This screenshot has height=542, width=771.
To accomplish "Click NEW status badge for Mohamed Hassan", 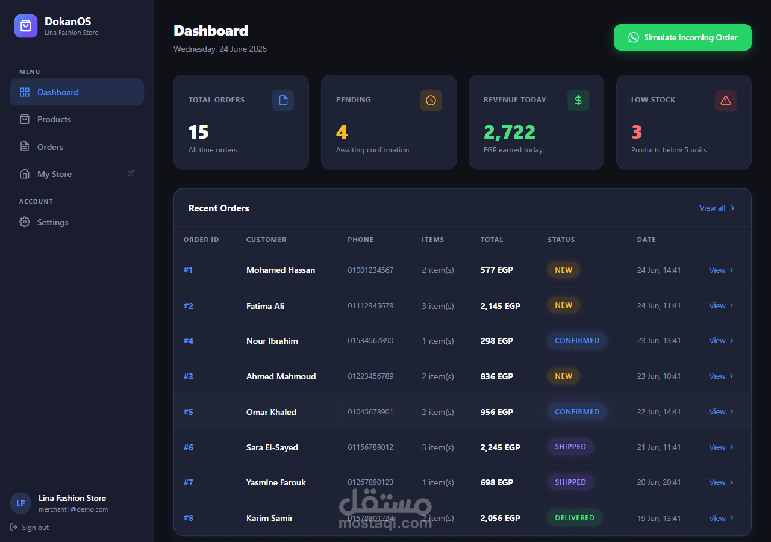I will tap(564, 270).
